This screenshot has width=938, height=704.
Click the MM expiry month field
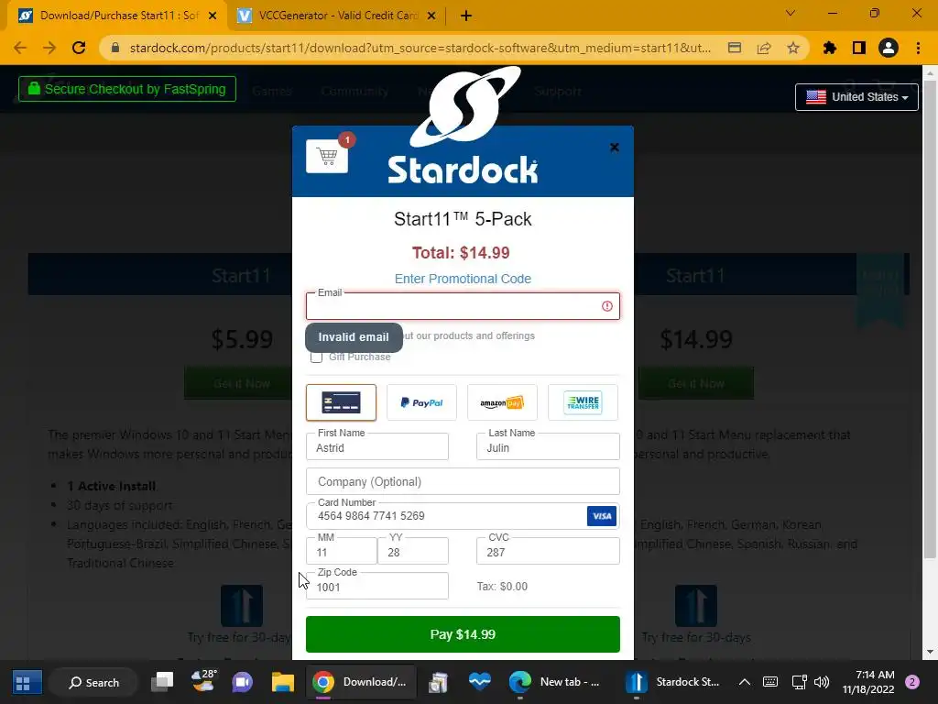(x=341, y=551)
